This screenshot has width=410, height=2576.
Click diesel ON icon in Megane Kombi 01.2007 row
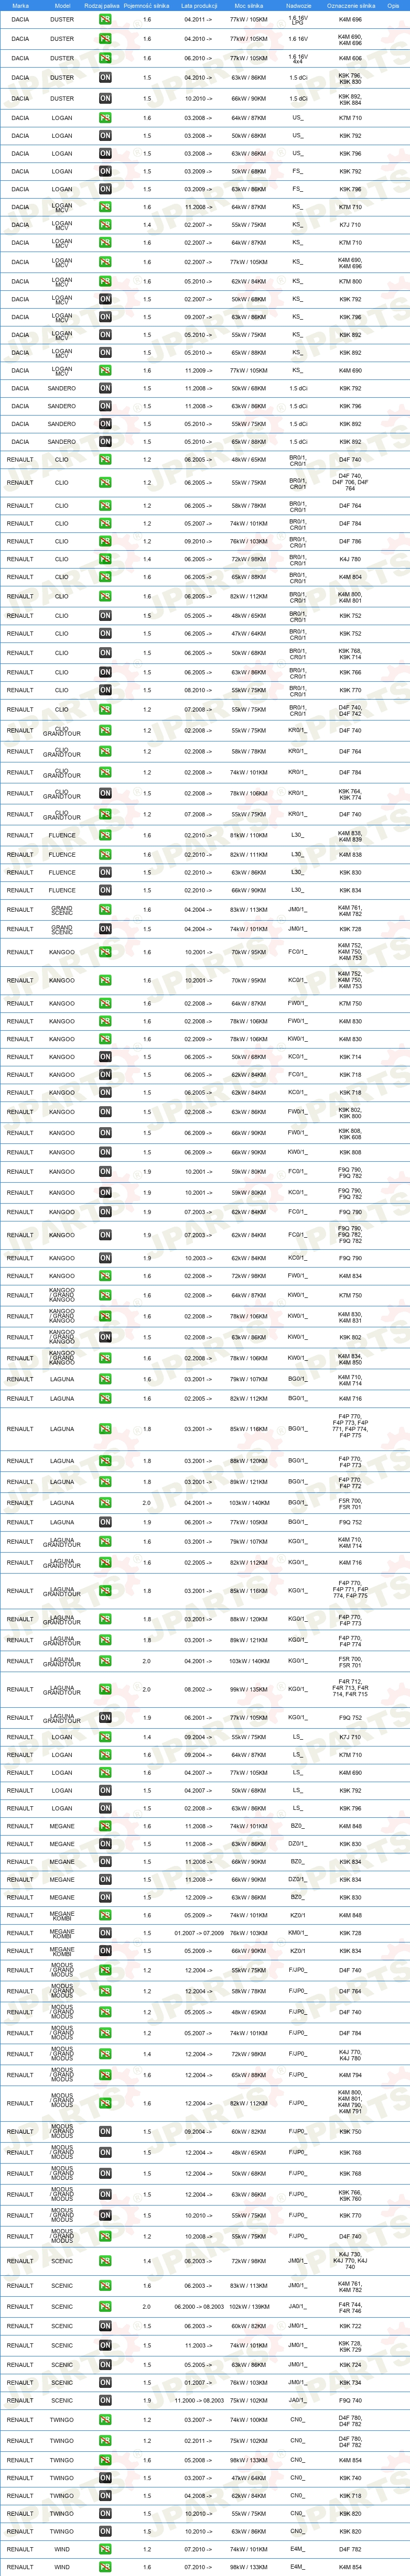pyautogui.click(x=105, y=1933)
